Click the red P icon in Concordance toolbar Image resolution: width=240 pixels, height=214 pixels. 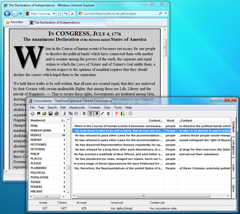coord(116,114)
